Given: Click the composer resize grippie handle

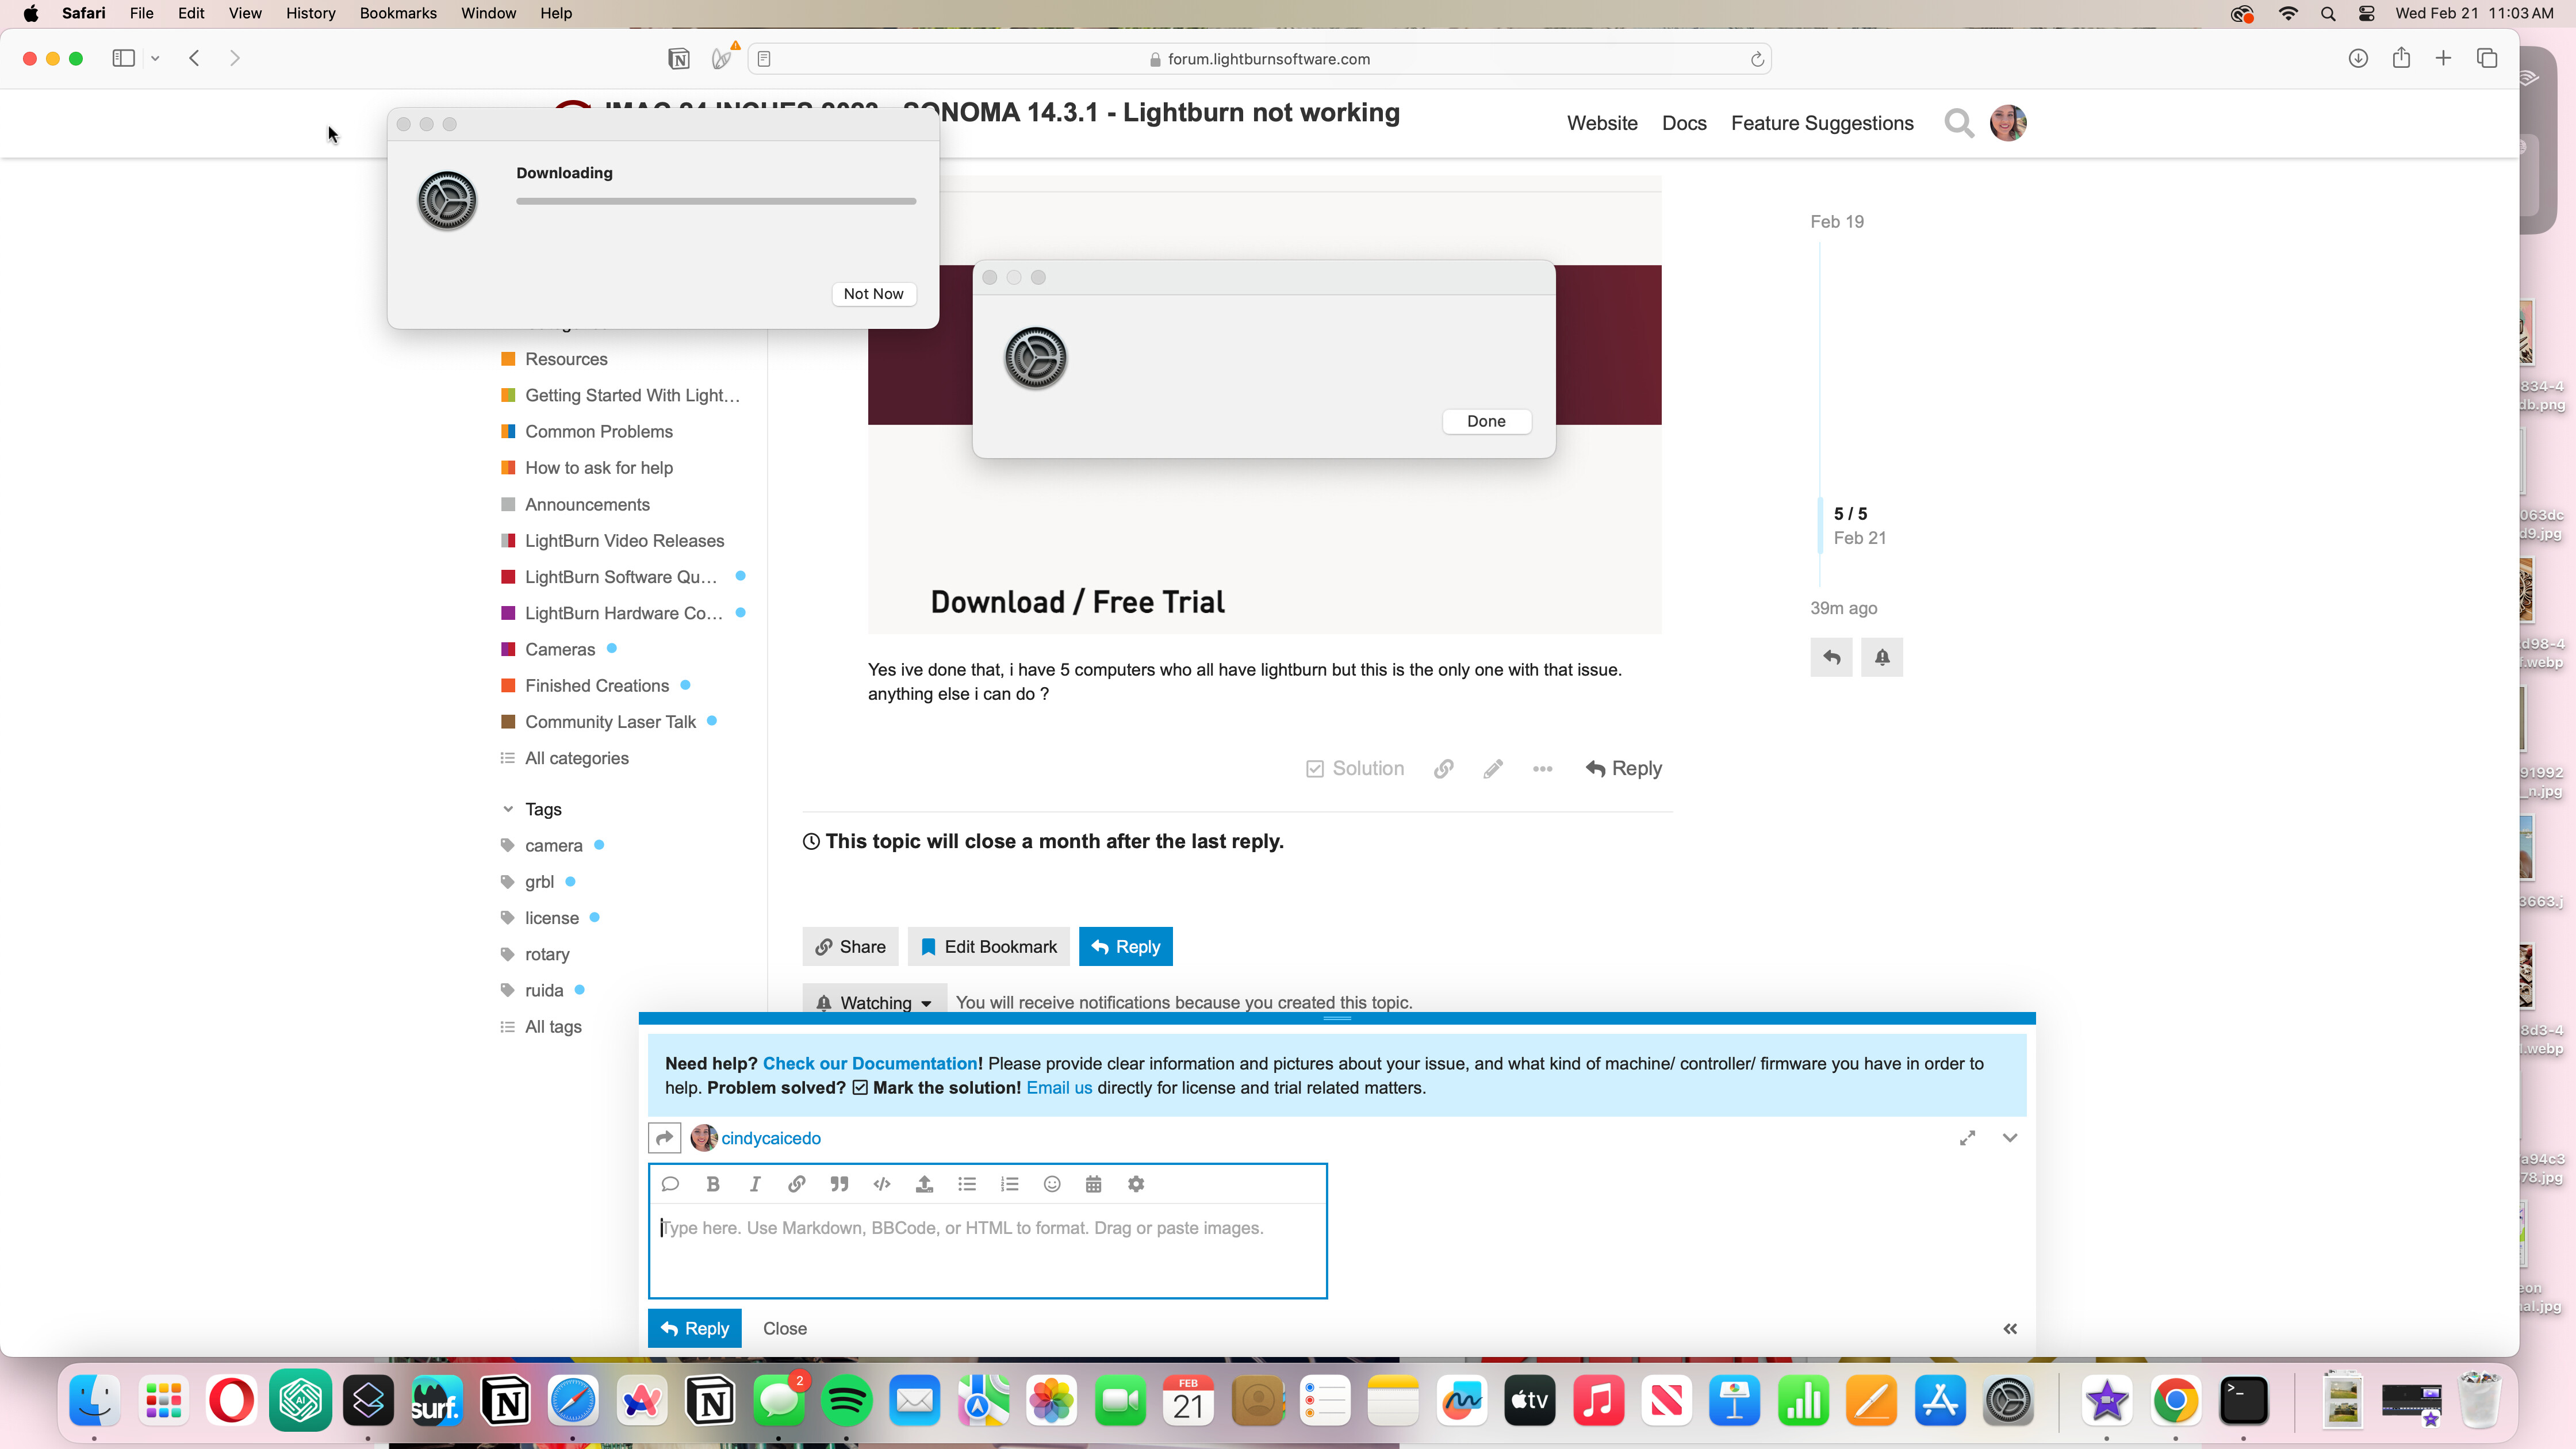Looking at the screenshot, I should (1337, 1018).
